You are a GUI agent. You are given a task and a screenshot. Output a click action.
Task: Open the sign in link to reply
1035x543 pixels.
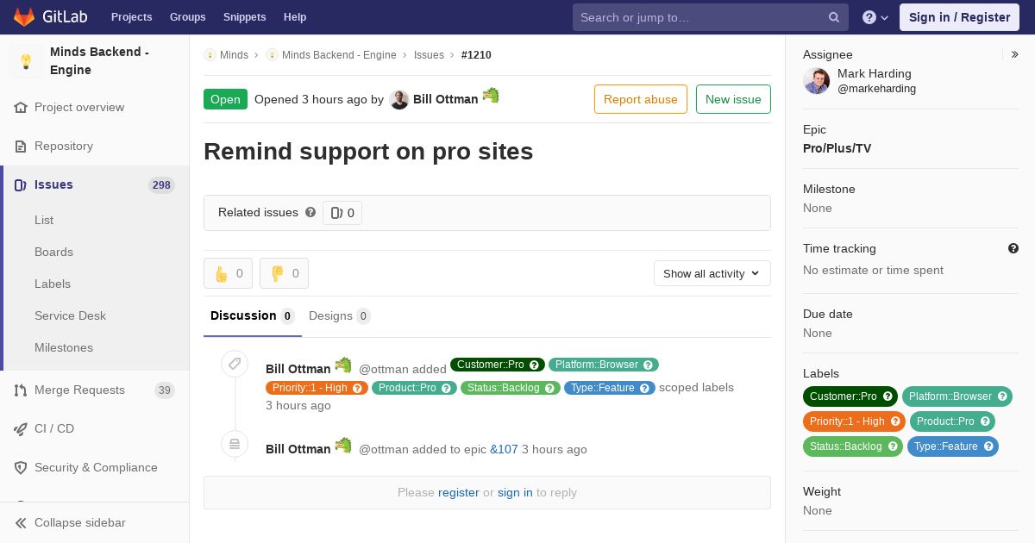[x=515, y=492]
